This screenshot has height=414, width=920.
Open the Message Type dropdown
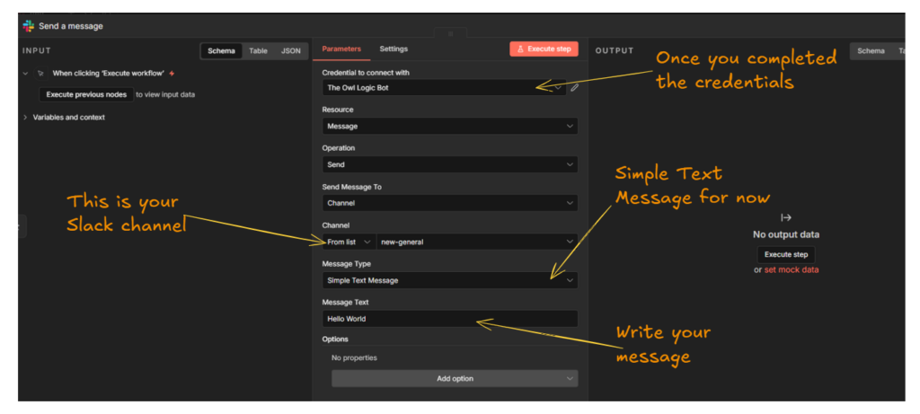tap(450, 280)
